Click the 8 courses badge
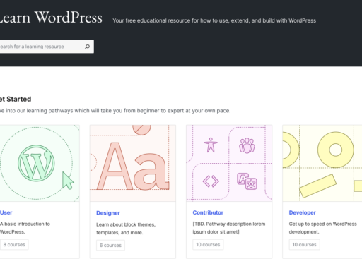This screenshot has height=271, width=362. [x=14, y=245]
